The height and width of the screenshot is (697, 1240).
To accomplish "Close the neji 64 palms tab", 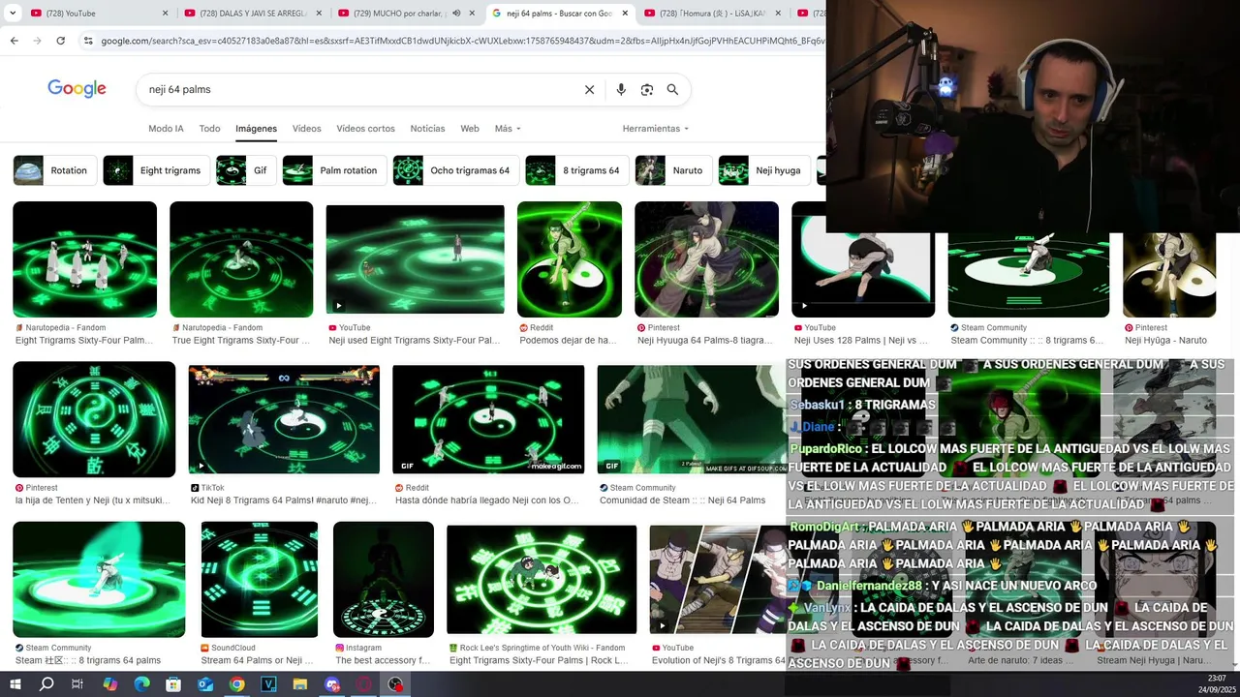I will pos(625,14).
